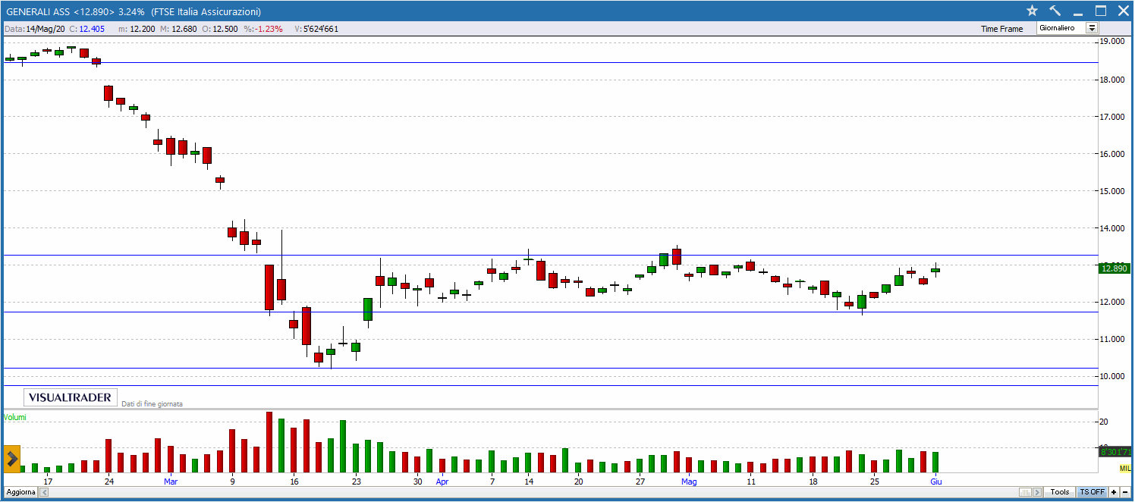Click the 15.000 price axis label
1135x502 pixels.
tap(1111, 191)
